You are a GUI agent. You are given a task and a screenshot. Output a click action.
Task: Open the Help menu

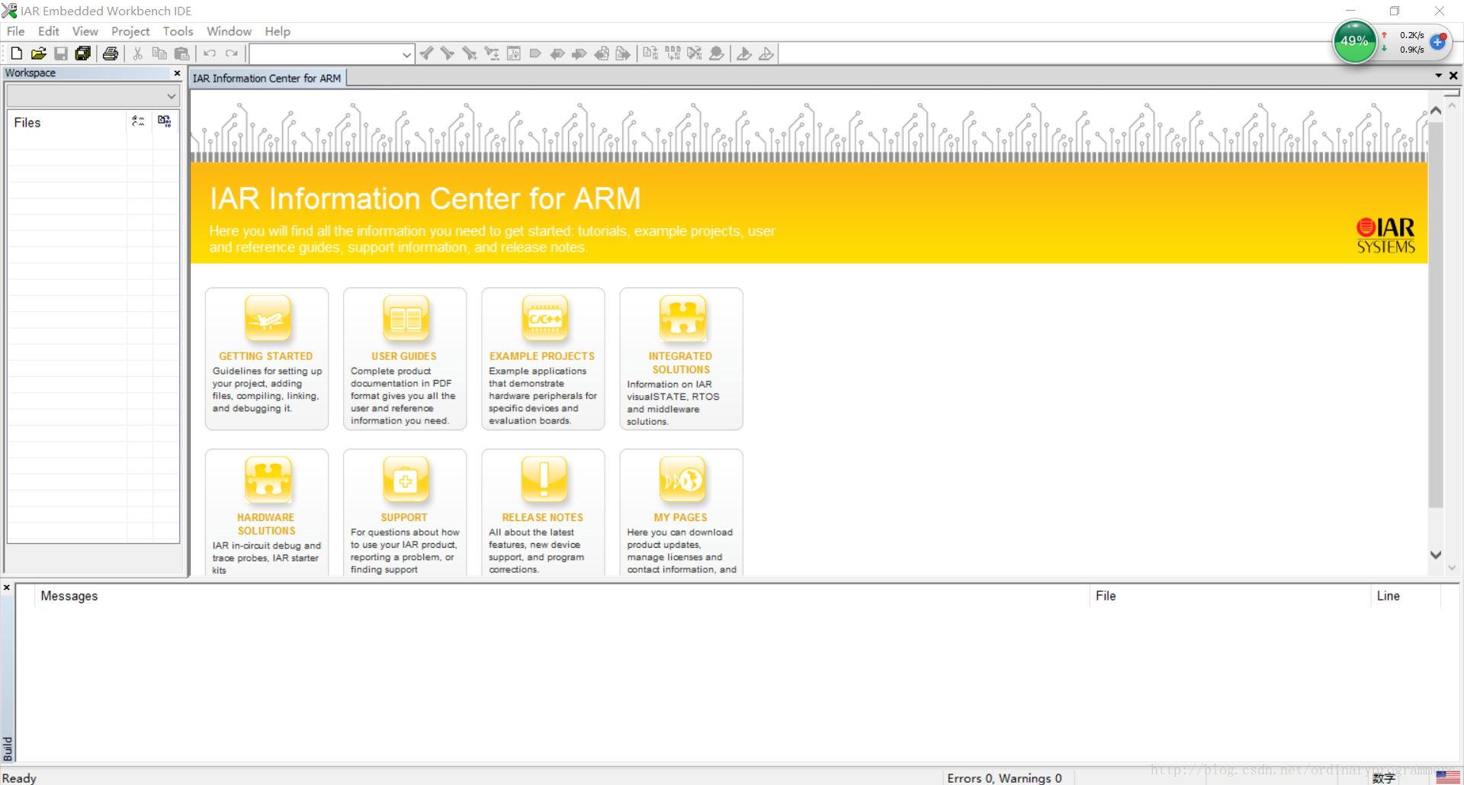tap(278, 31)
